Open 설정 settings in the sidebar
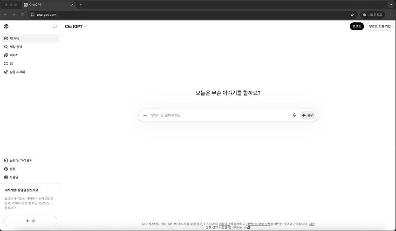396x231 pixels. click(30, 169)
